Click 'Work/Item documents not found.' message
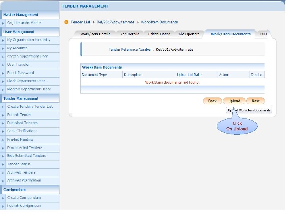Screen dimensions: 286x214 pos(172,82)
